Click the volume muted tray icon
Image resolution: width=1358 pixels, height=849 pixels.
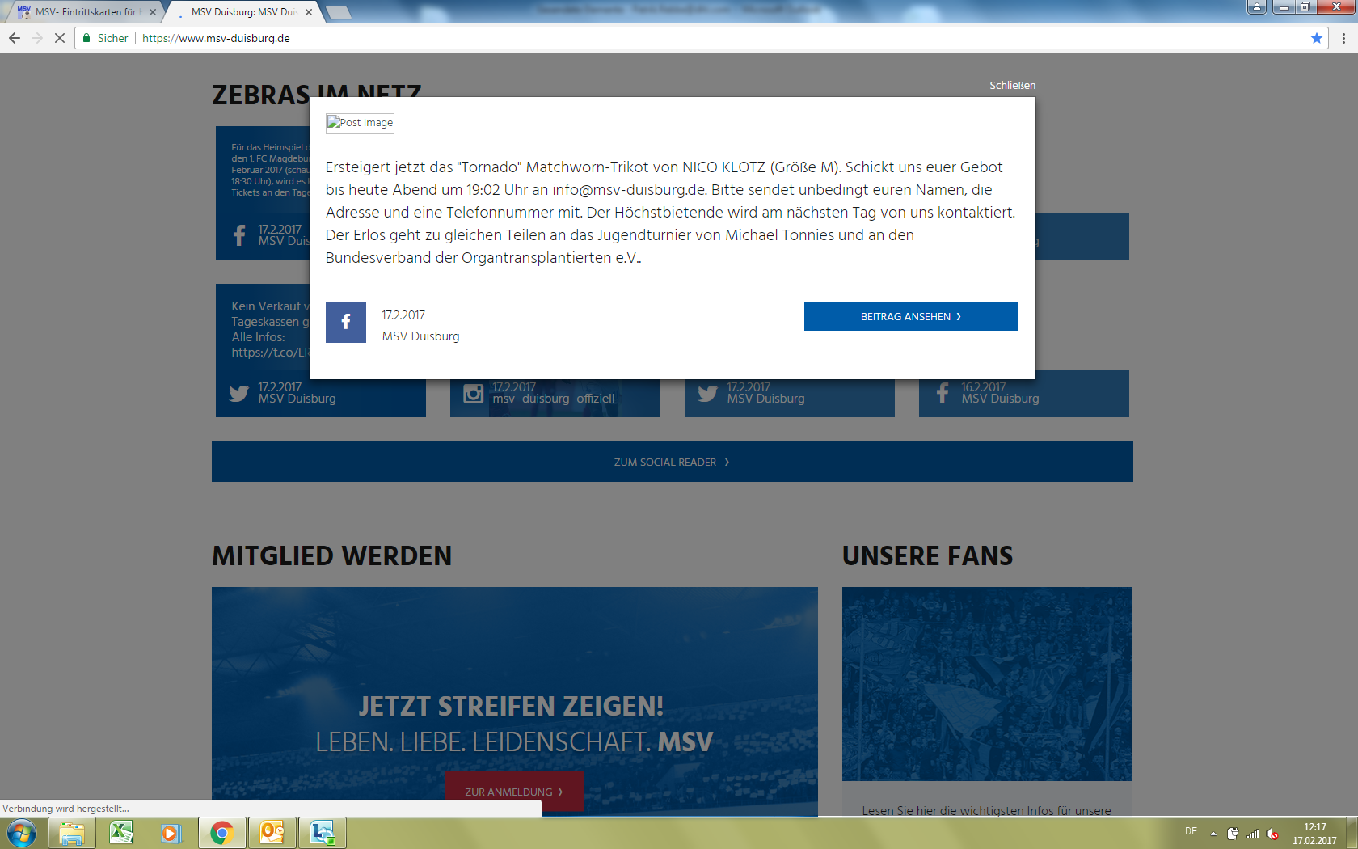(x=1272, y=834)
